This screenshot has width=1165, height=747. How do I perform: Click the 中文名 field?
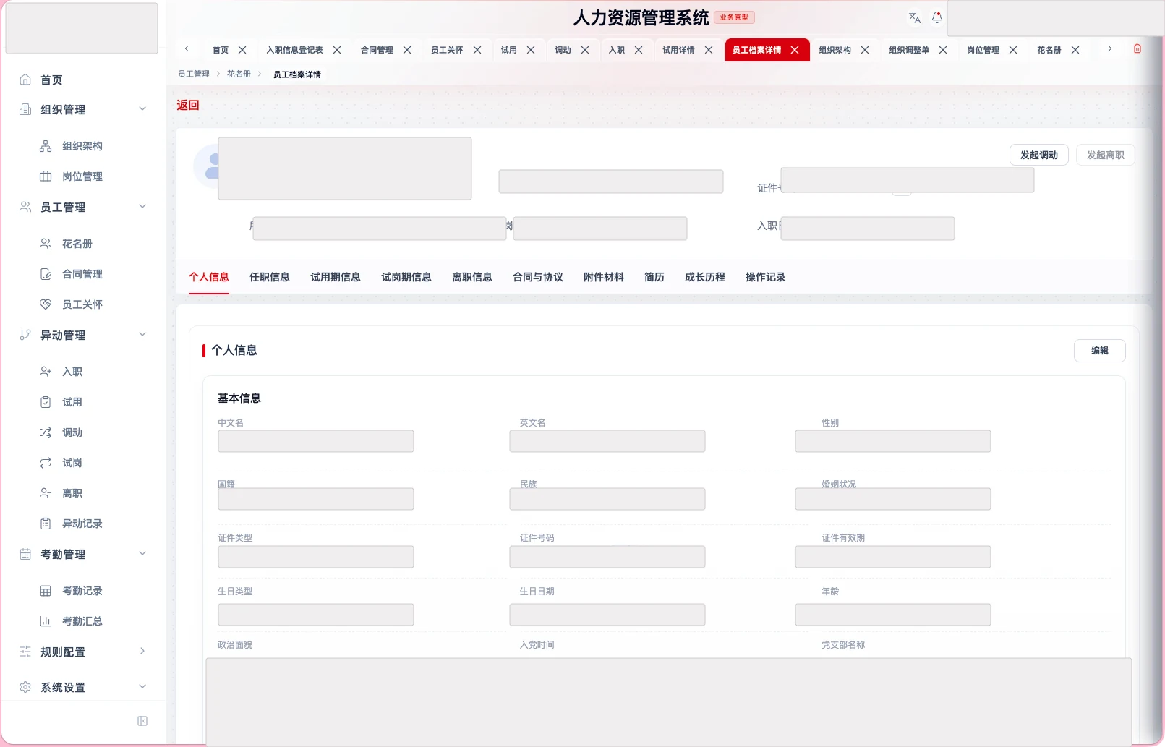pos(316,441)
